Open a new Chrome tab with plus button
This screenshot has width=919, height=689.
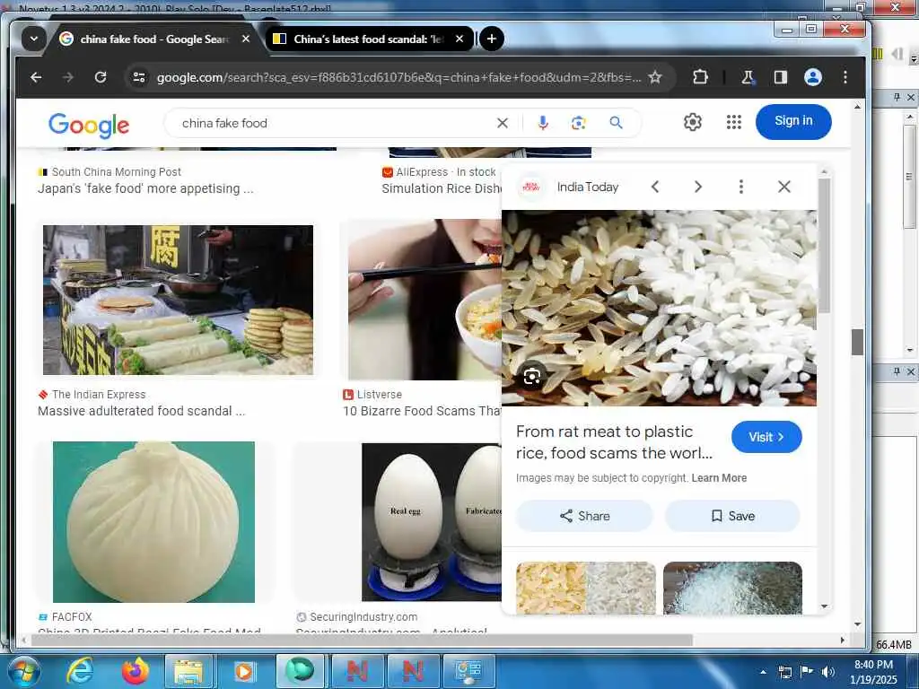(492, 39)
